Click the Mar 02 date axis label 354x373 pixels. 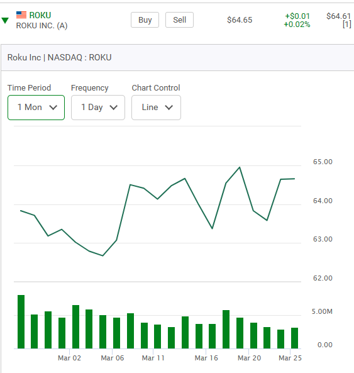point(69,358)
